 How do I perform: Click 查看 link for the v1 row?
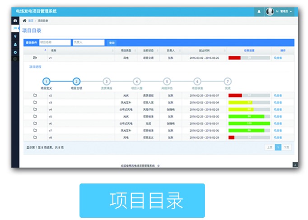pyautogui.click(x=278, y=58)
